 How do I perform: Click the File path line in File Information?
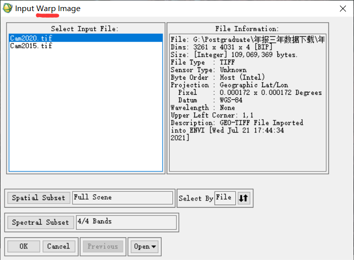coord(248,39)
